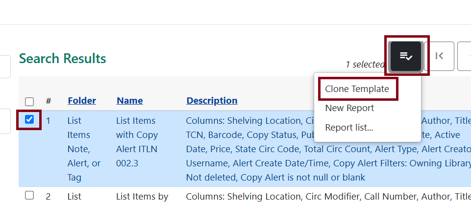
Task: Click the # column header
Action: (x=49, y=101)
